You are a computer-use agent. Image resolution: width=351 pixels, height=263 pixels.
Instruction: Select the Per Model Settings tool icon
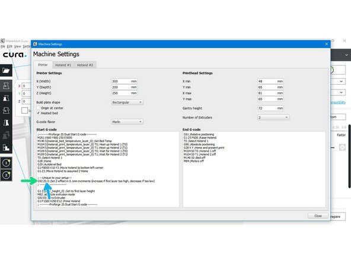6,135
